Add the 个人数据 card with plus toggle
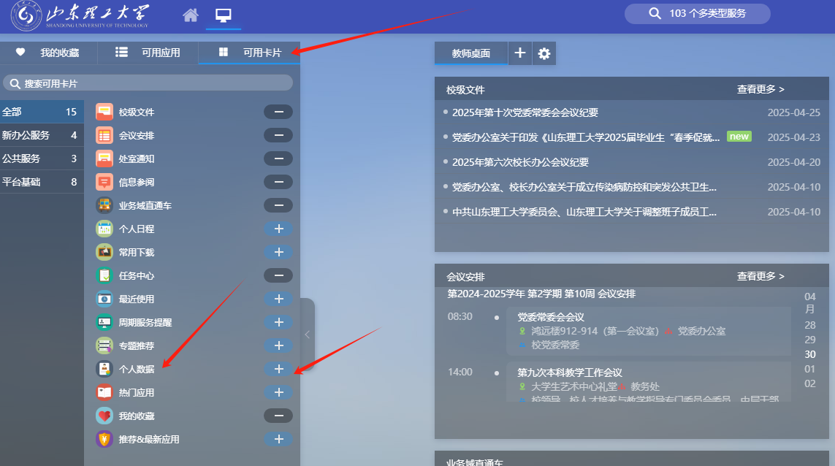 [278, 369]
